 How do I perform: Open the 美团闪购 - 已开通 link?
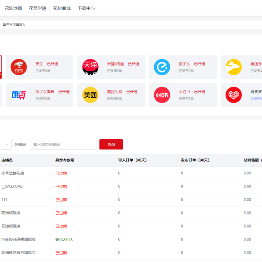[x=122, y=92]
